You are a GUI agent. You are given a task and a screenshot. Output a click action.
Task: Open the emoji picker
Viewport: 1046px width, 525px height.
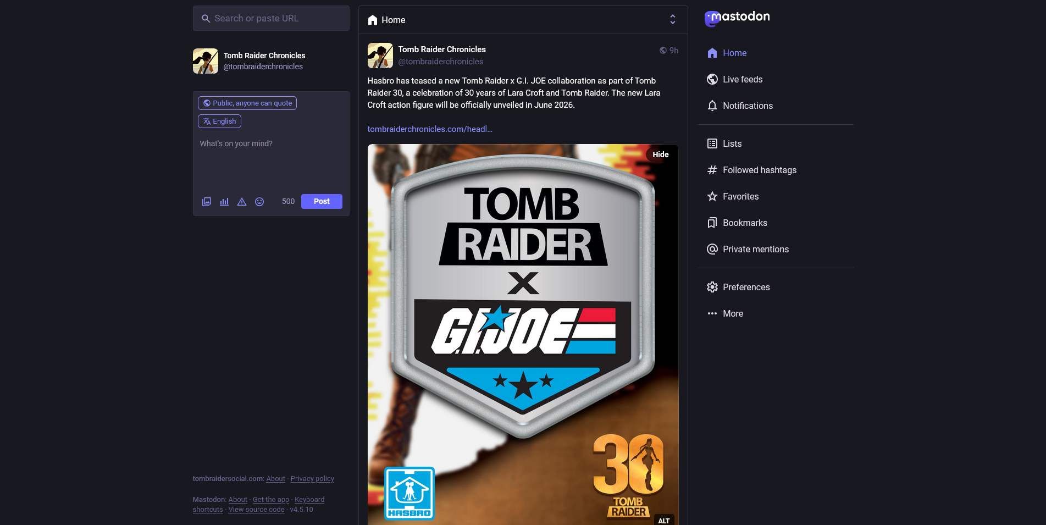(x=259, y=202)
